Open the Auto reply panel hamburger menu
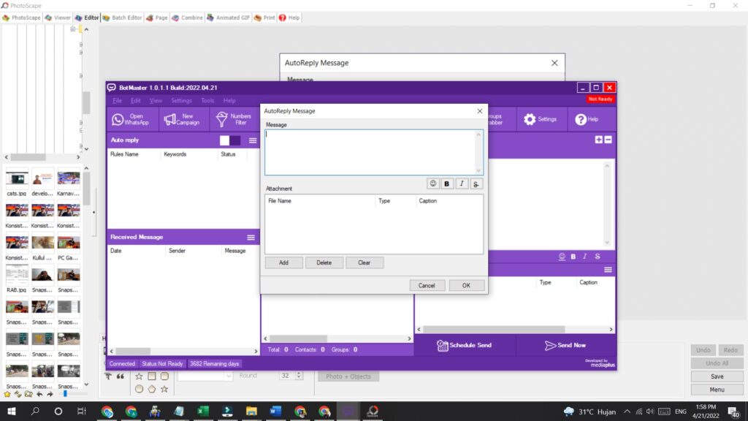Screen dimensions: 748x421 253,140
